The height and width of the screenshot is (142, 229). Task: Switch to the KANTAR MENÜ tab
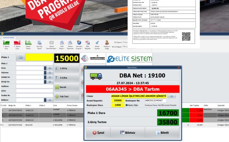tap(9, 37)
